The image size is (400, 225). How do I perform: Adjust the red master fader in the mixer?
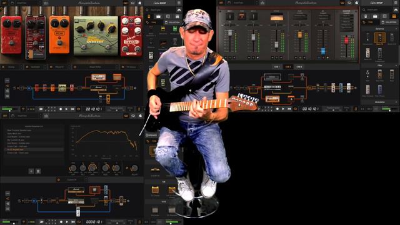click(x=346, y=40)
